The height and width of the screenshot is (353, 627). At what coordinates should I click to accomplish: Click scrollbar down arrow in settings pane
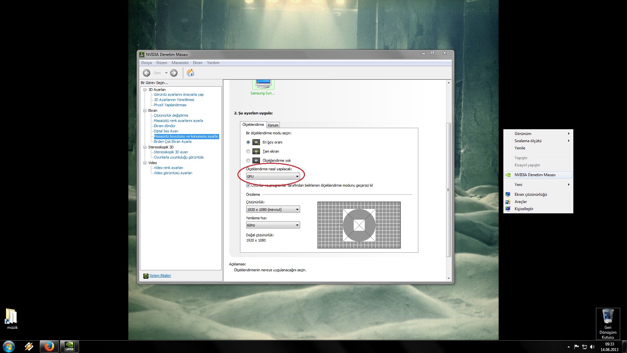point(448,278)
